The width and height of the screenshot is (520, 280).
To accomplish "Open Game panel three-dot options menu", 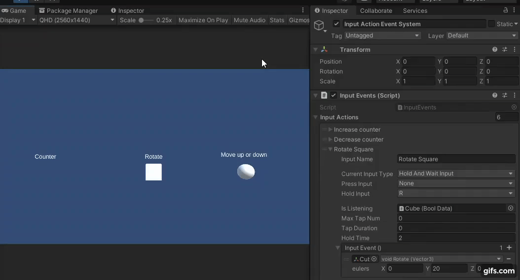I will 303,10.
